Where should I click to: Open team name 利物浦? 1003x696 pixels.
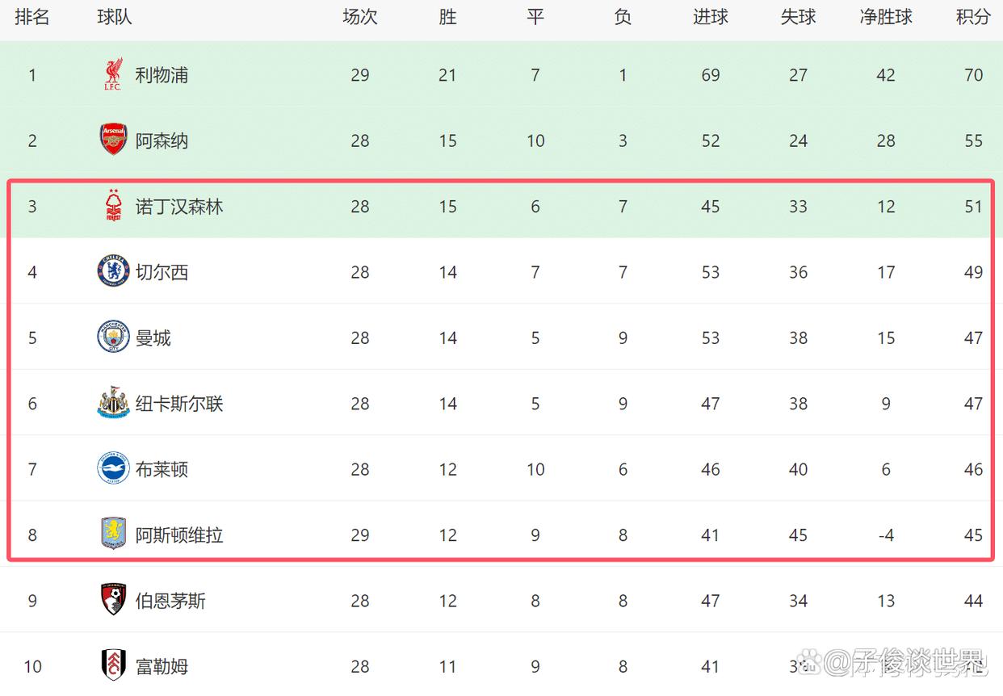pos(162,75)
